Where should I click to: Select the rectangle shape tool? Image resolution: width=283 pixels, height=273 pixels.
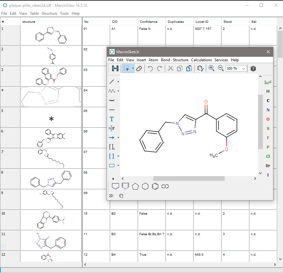[x=112, y=166]
